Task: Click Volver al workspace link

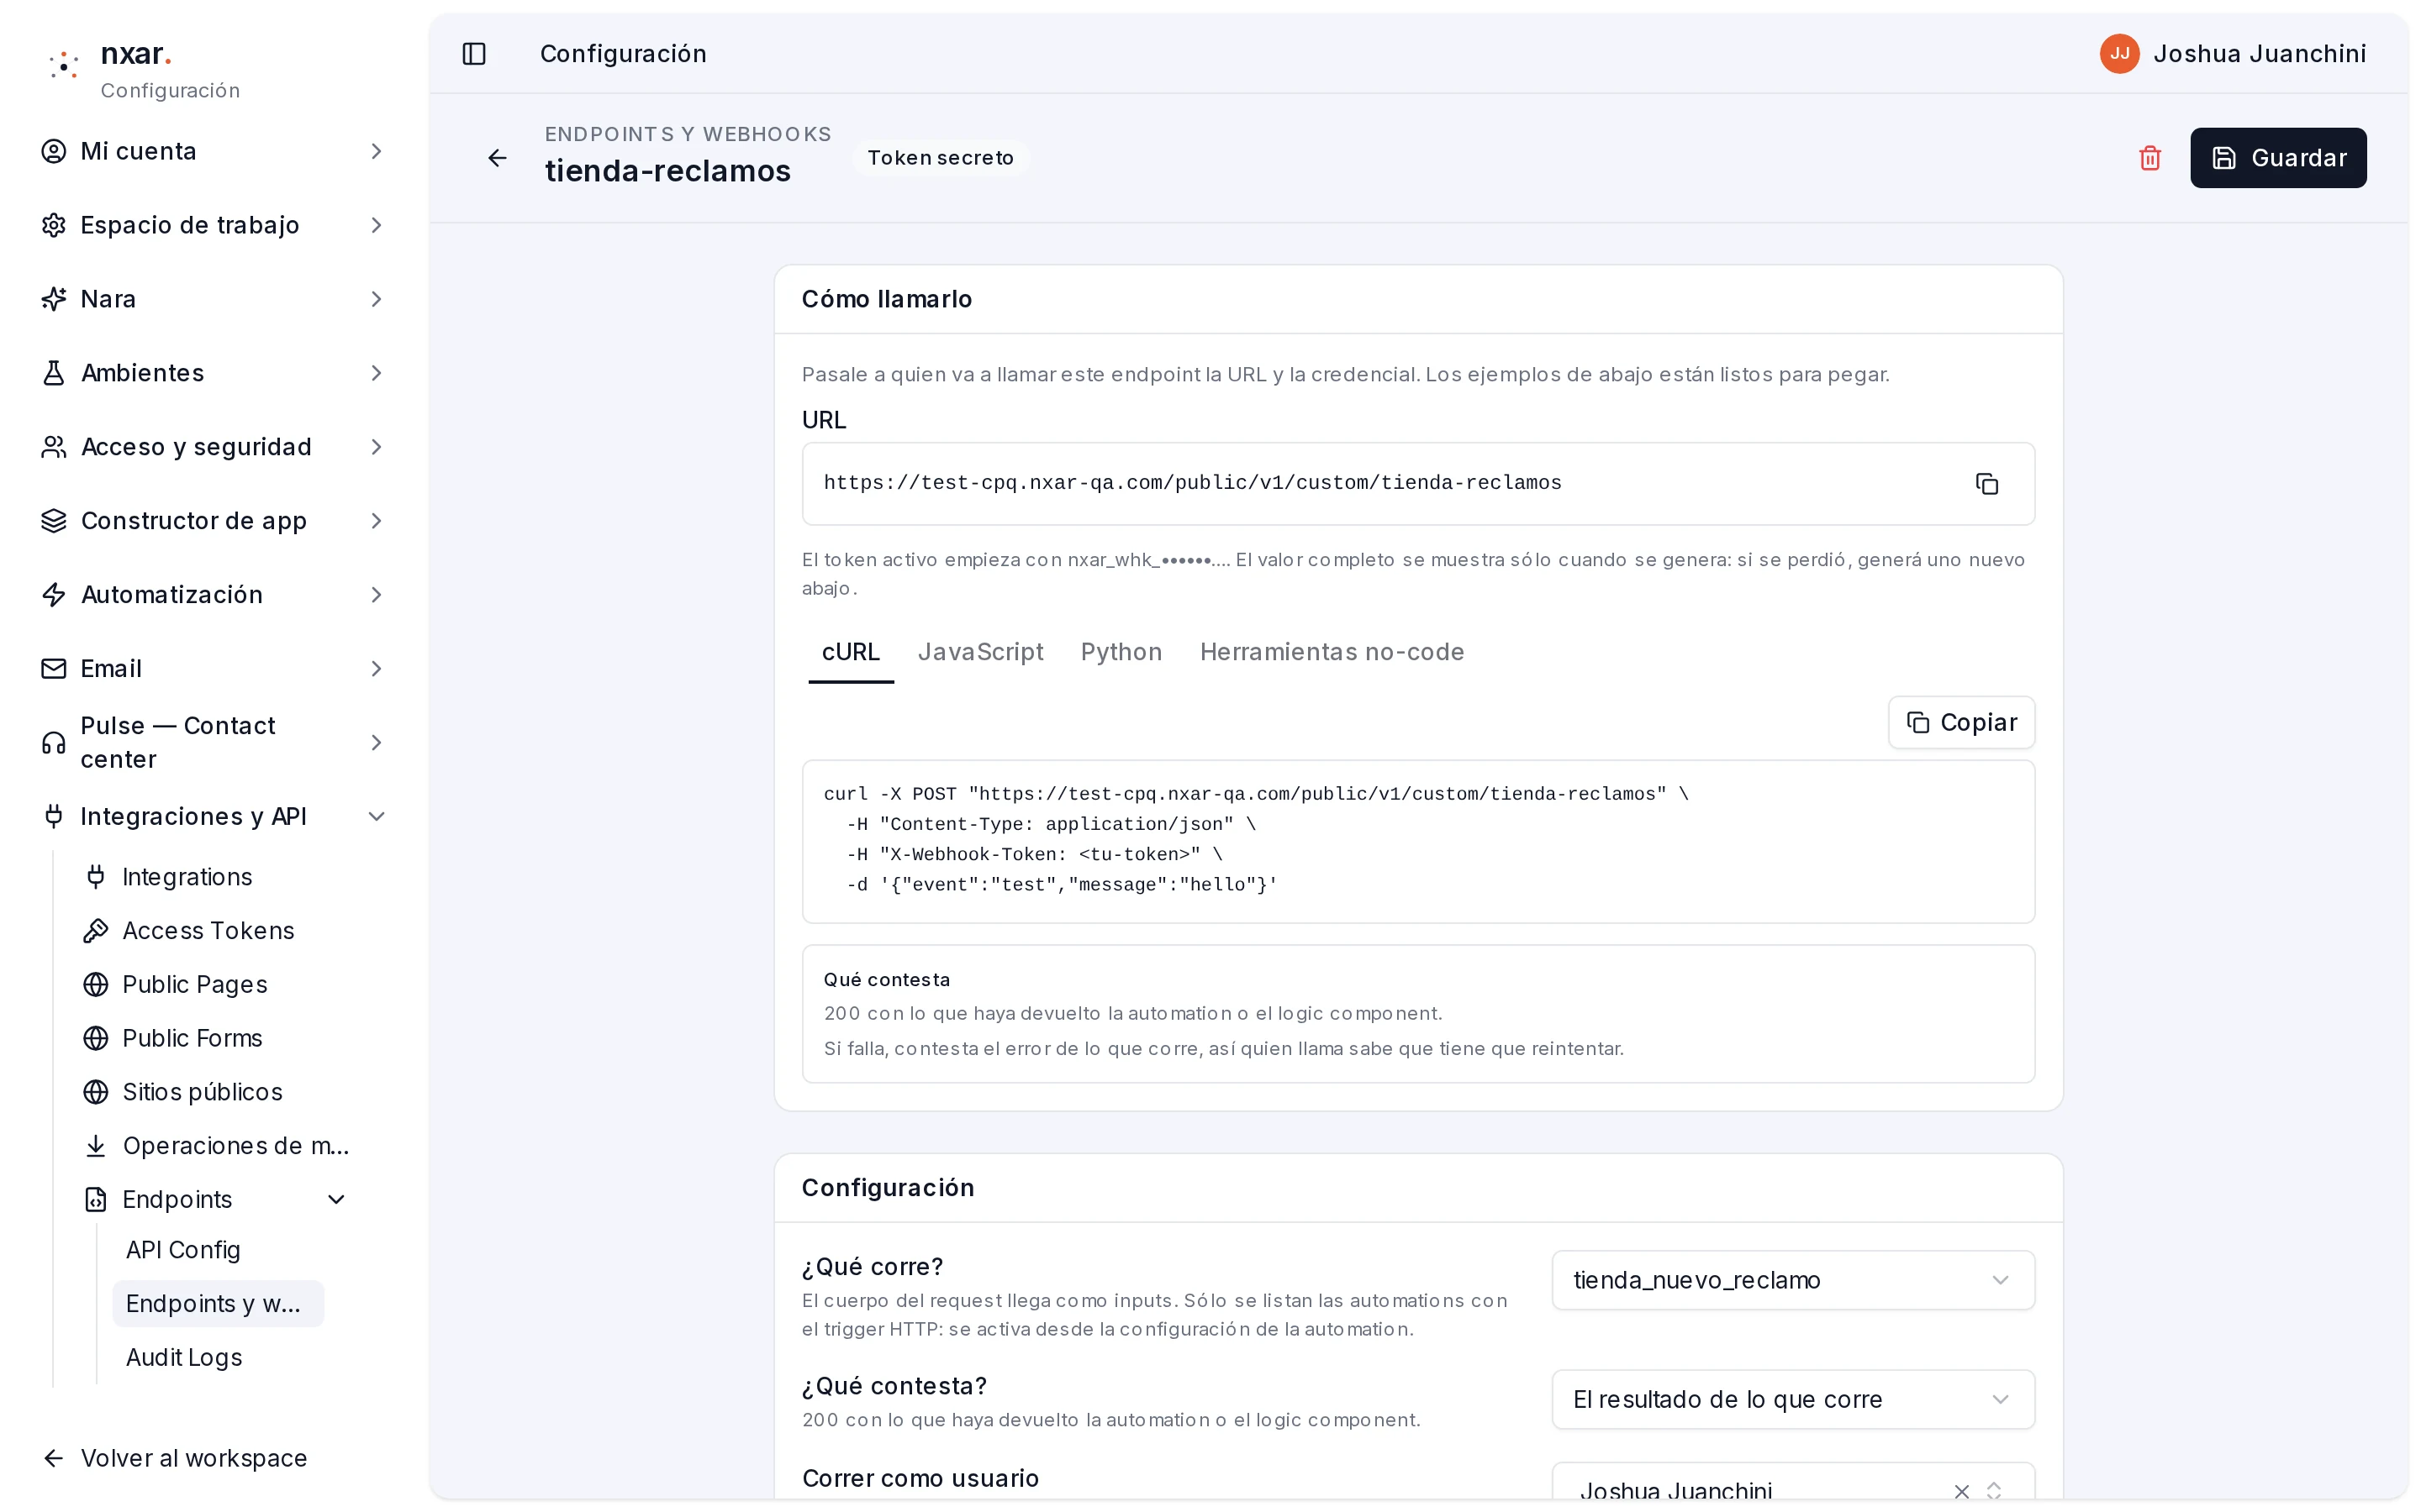Action: 175,1459
